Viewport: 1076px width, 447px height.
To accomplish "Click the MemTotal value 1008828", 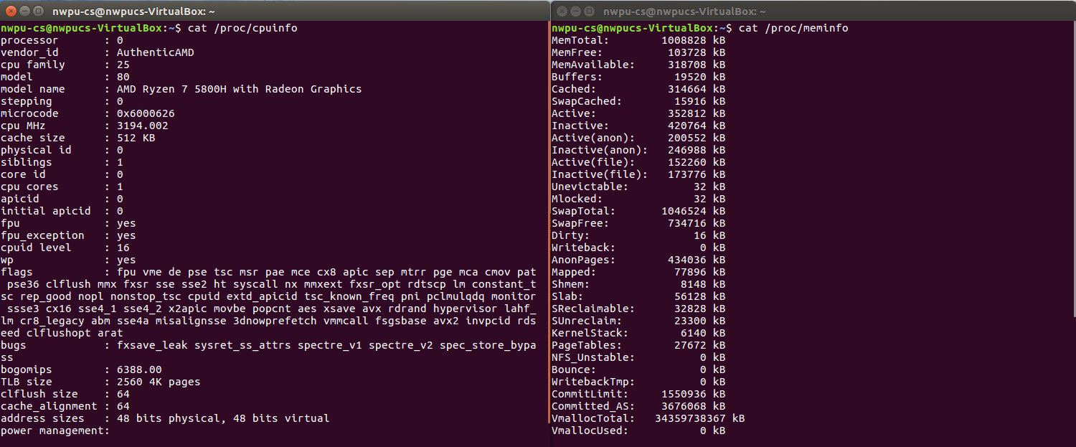I will pyautogui.click(x=684, y=40).
